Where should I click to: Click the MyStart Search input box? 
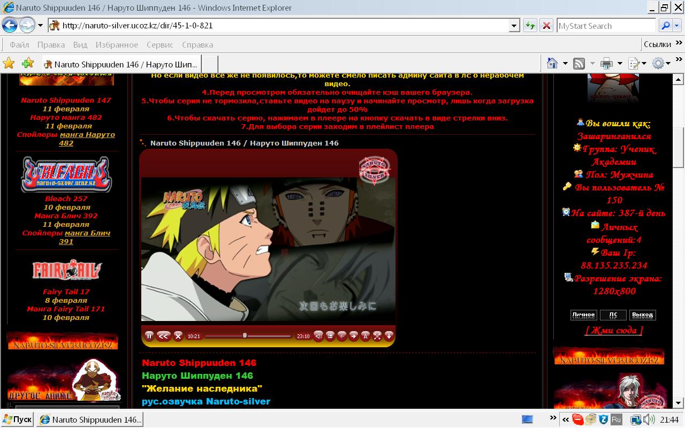[606, 26]
